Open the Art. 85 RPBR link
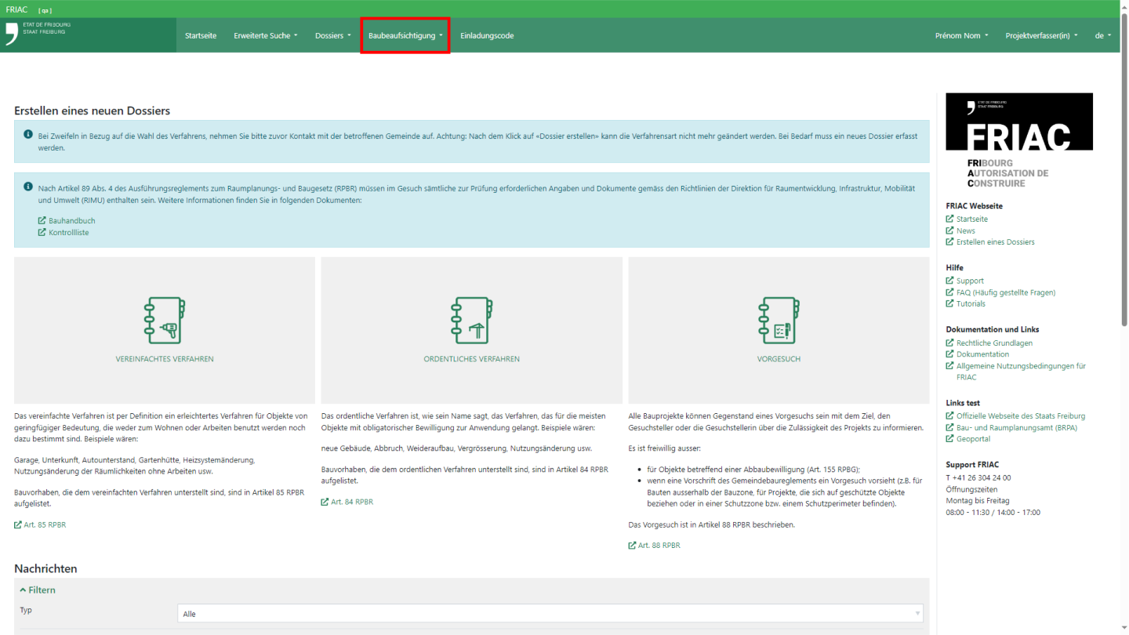Image resolution: width=1129 pixels, height=635 pixels. 45,525
